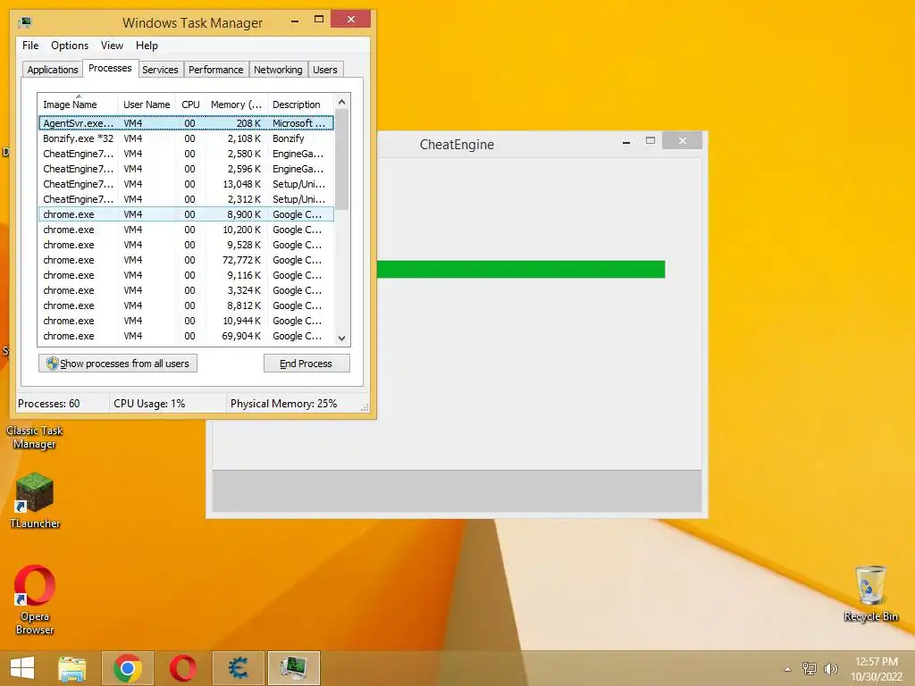The image size is (915, 686).
Task: Select CheatEngine process using 2,596 K
Action: click(x=186, y=169)
